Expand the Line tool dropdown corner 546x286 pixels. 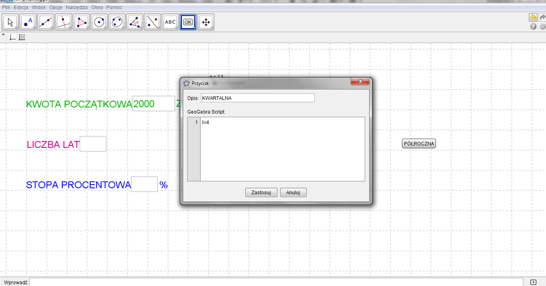click(x=52, y=28)
